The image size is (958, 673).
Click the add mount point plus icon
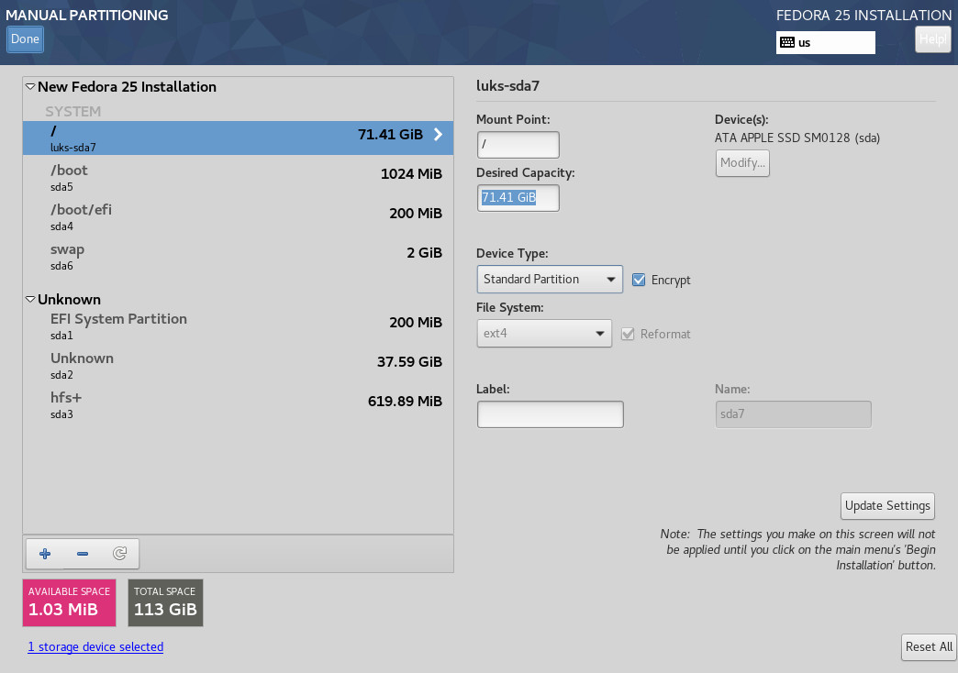point(45,554)
